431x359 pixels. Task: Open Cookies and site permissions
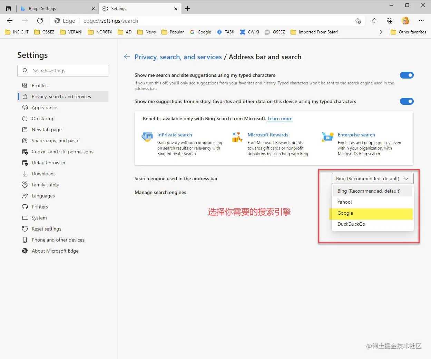point(63,152)
